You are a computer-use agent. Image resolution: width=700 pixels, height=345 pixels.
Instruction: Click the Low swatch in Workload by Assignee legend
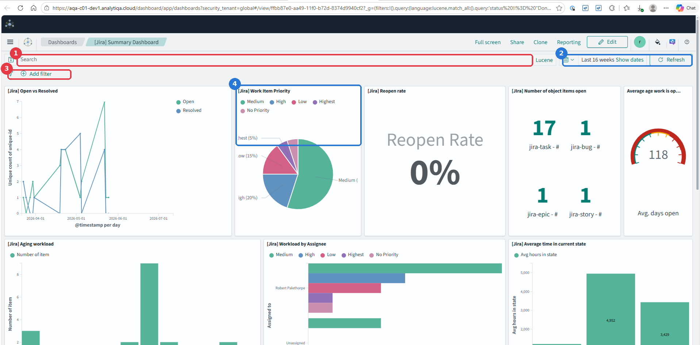323,255
